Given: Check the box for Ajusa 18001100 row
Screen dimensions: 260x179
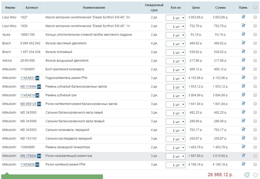Looking at the screenshot, I should tap(255, 34).
